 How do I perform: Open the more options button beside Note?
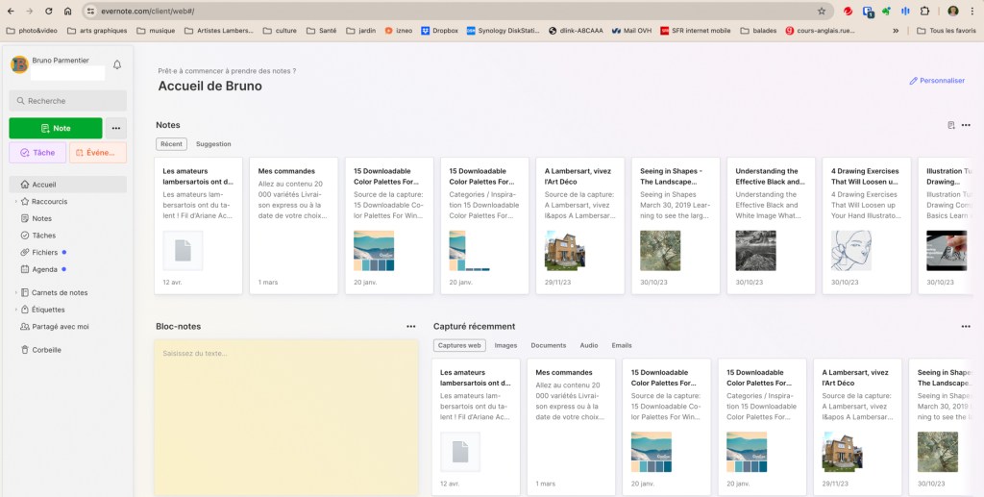[x=115, y=128]
